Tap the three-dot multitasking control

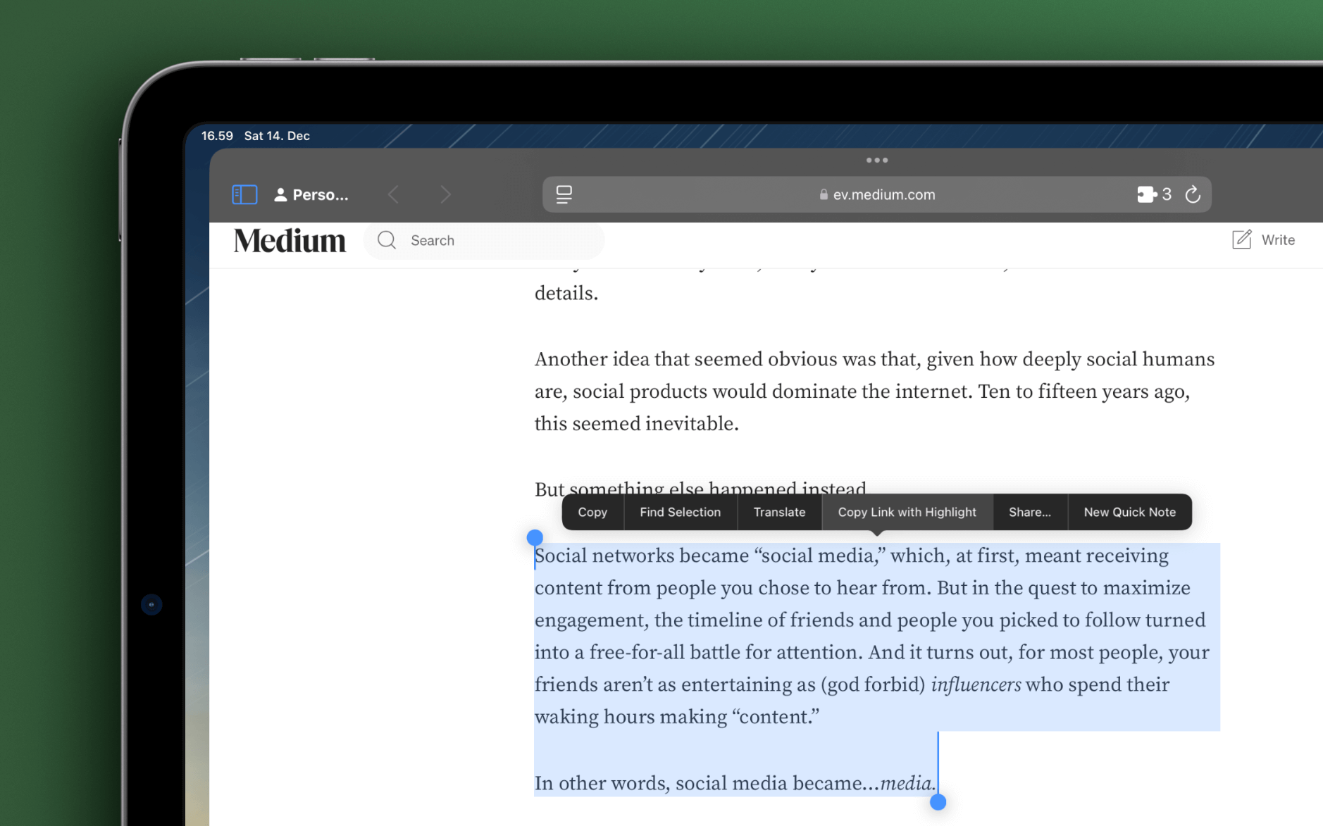876,161
